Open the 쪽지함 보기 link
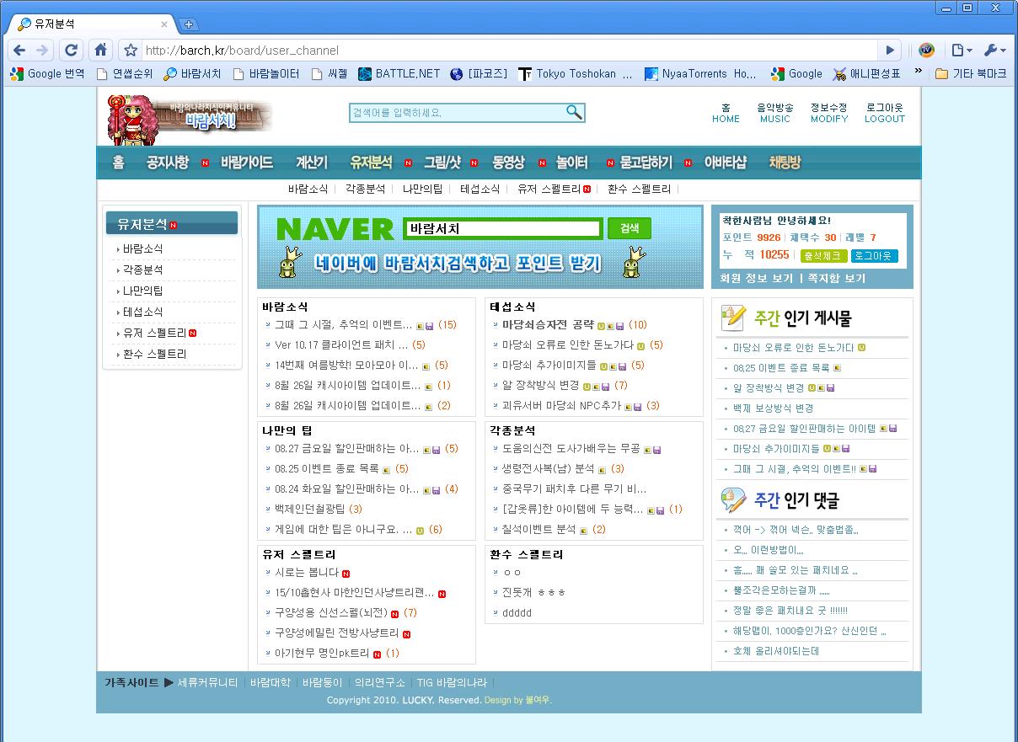The width and height of the screenshot is (1018, 742). point(836,278)
